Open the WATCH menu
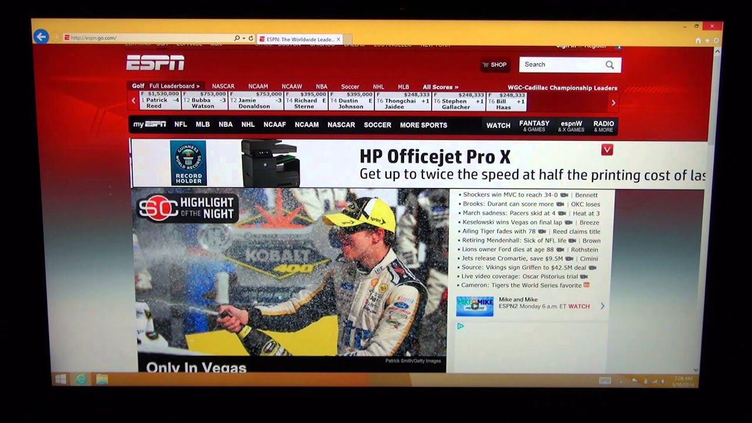 pyautogui.click(x=498, y=125)
